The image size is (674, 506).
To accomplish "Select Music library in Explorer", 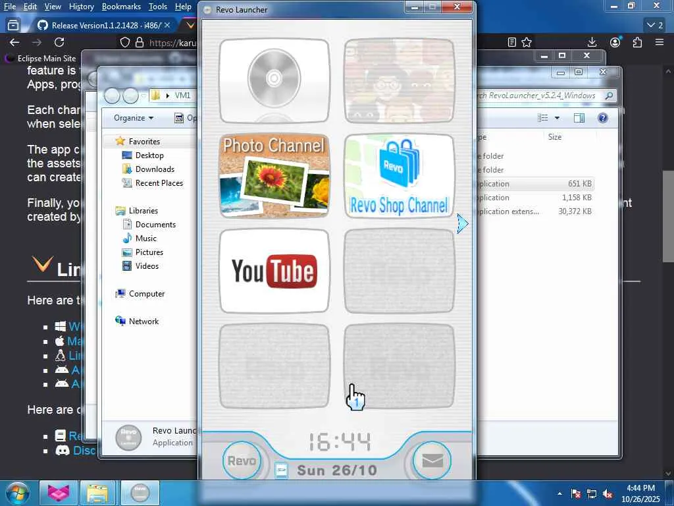I will click(146, 239).
